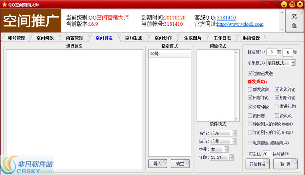Uncheck the 说说评论 checkbox
The height and width of the screenshot is (175, 305).
277,89
